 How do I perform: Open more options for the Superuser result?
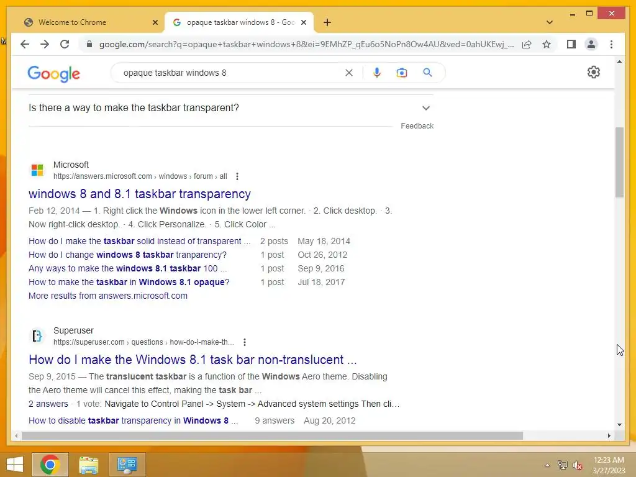point(245,342)
